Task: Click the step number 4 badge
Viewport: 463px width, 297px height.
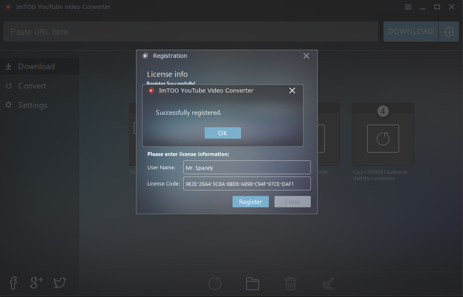Action: [383, 111]
